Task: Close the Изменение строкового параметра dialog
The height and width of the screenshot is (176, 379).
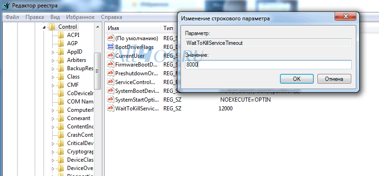Action: click(x=345, y=17)
